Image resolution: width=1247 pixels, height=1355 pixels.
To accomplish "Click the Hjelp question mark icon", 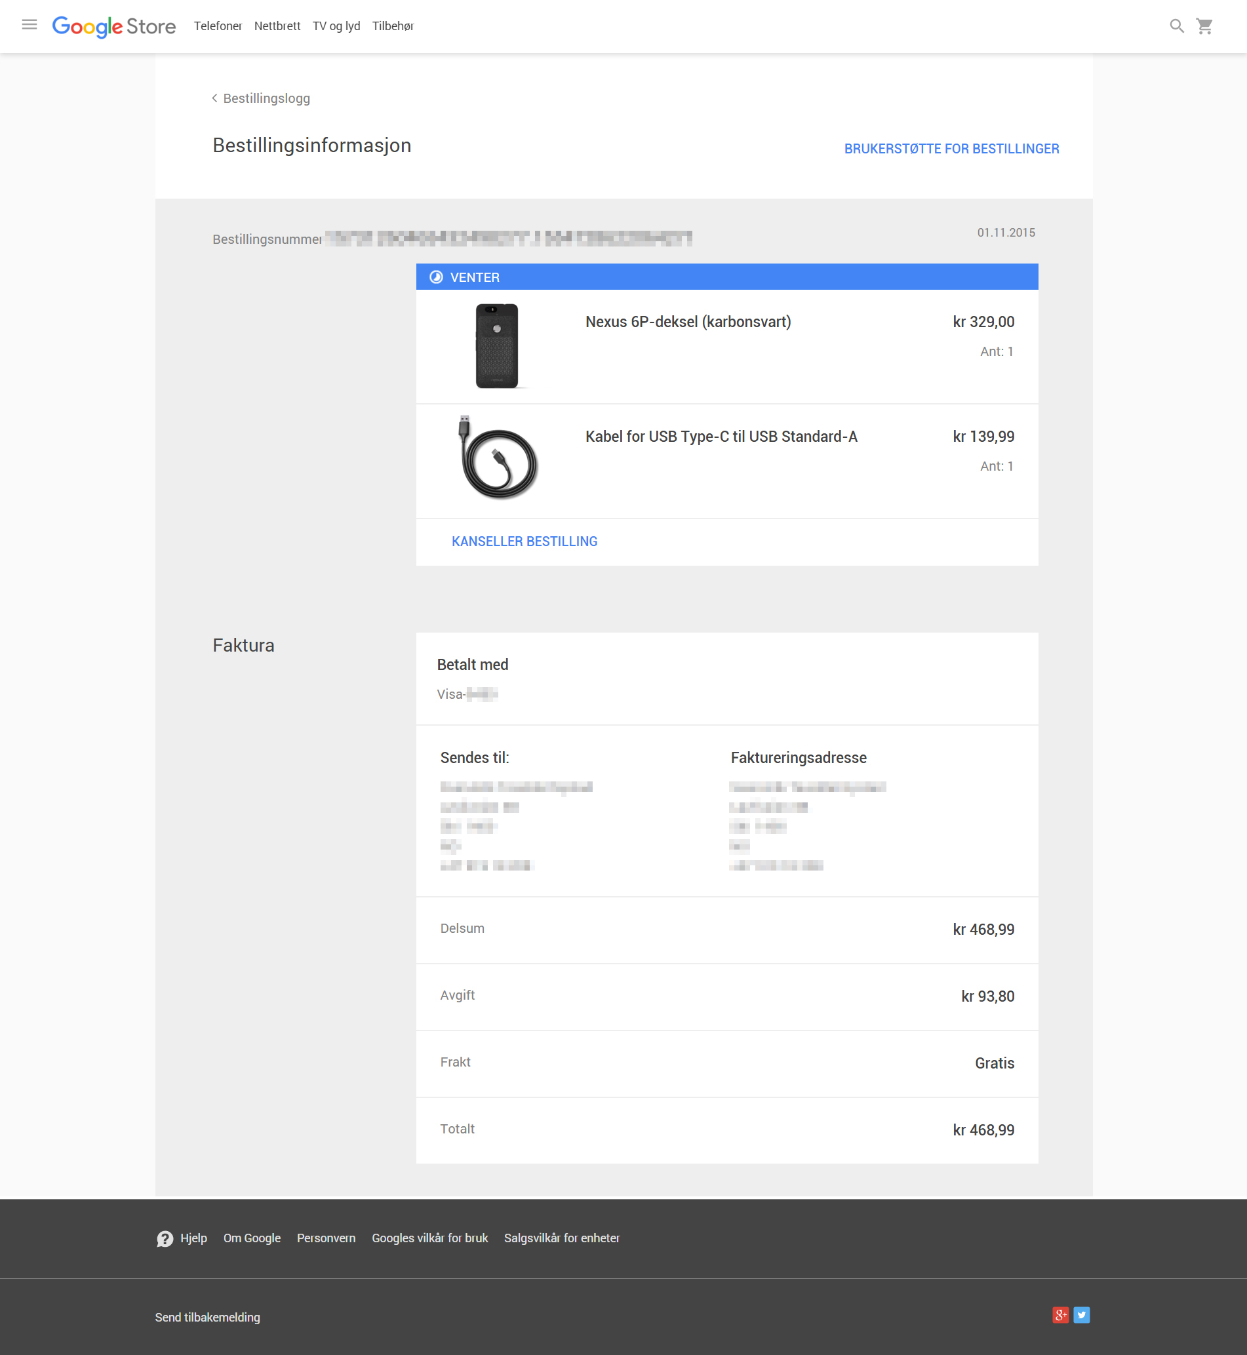I will pos(165,1239).
